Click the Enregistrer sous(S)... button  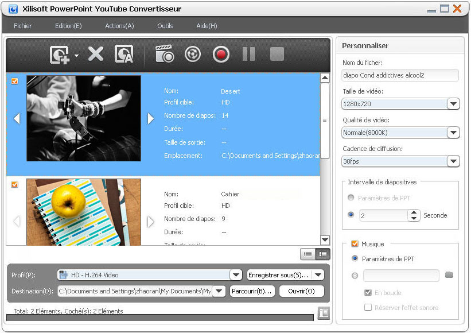tap(279, 274)
